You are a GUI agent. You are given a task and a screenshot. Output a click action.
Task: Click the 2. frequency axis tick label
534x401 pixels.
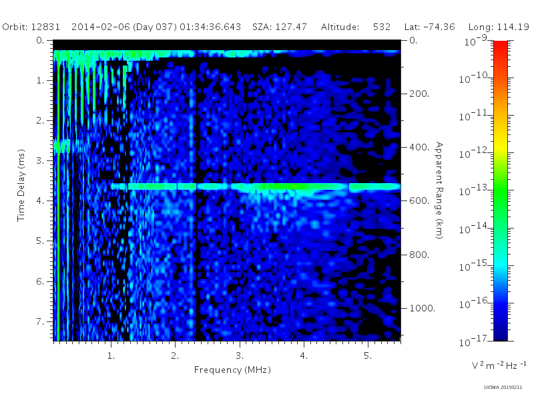pos(175,356)
